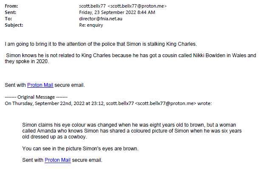Click the To: header label
This screenshot has width=271, height=169.
click(8, 19)
